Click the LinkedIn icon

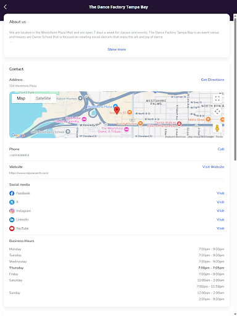coord(12,220)
